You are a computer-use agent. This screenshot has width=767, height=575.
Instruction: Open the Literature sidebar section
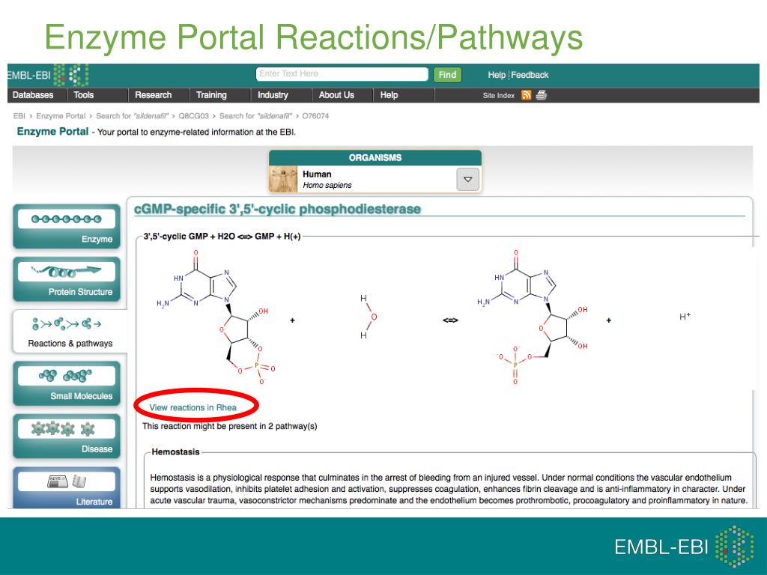pos(67,488)
